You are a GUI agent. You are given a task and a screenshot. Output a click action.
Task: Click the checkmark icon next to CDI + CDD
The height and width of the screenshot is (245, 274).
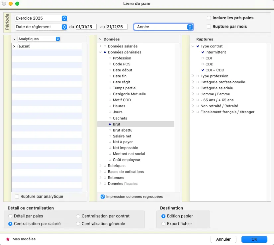pos(203,70)
